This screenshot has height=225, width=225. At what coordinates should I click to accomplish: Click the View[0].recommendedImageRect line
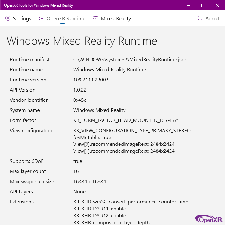click(124, 144)
